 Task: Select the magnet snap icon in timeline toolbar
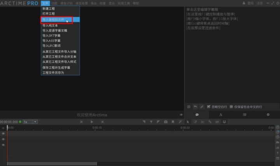coord(224,121)
